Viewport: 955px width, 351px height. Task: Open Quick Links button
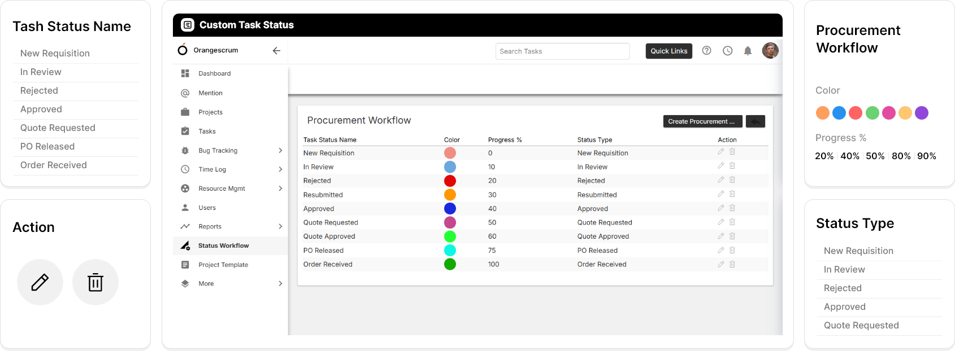[x=668, y=51]
